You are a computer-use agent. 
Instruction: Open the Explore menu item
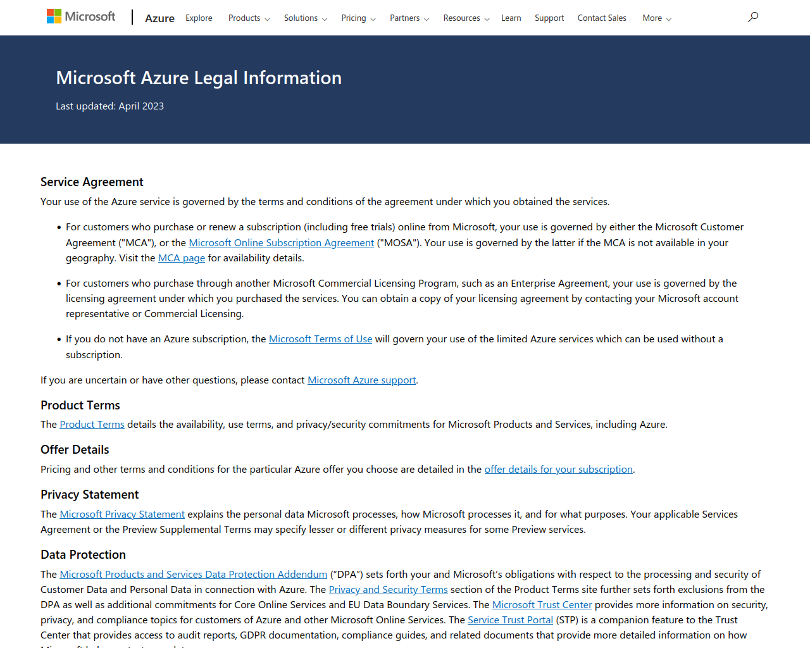(199, 18)
